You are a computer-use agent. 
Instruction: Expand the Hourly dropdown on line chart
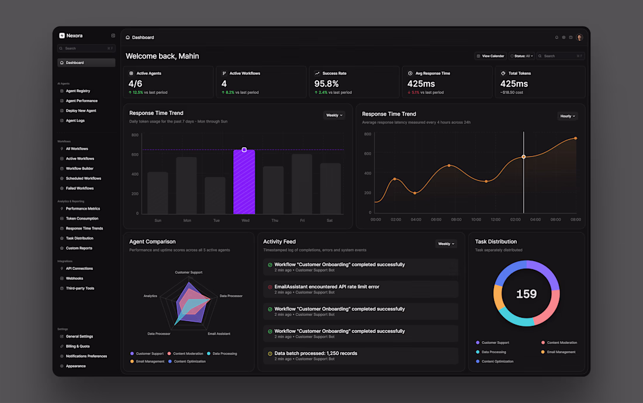point(568,116)
